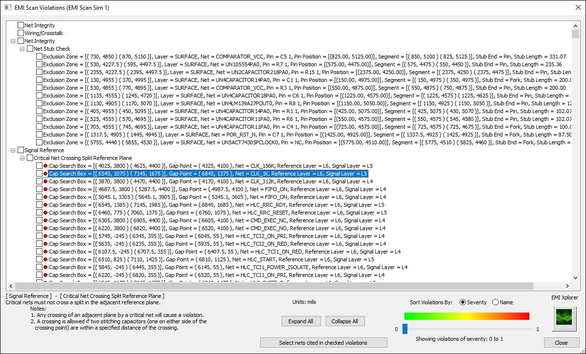Check the Net Stub Check checkbox
The image size is (586, 354).
(29, 48)
